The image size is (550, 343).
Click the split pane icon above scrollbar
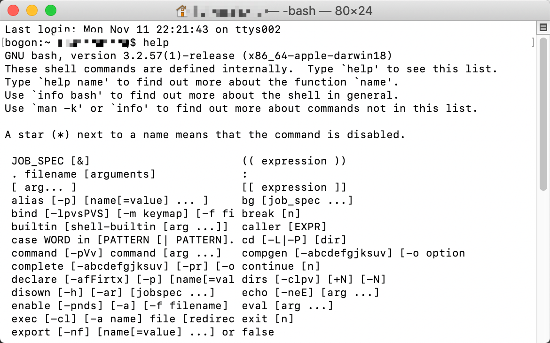tap(543, 28)
